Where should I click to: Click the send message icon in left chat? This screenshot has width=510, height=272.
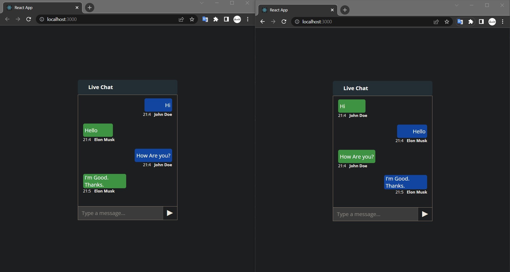pos(169,213)
